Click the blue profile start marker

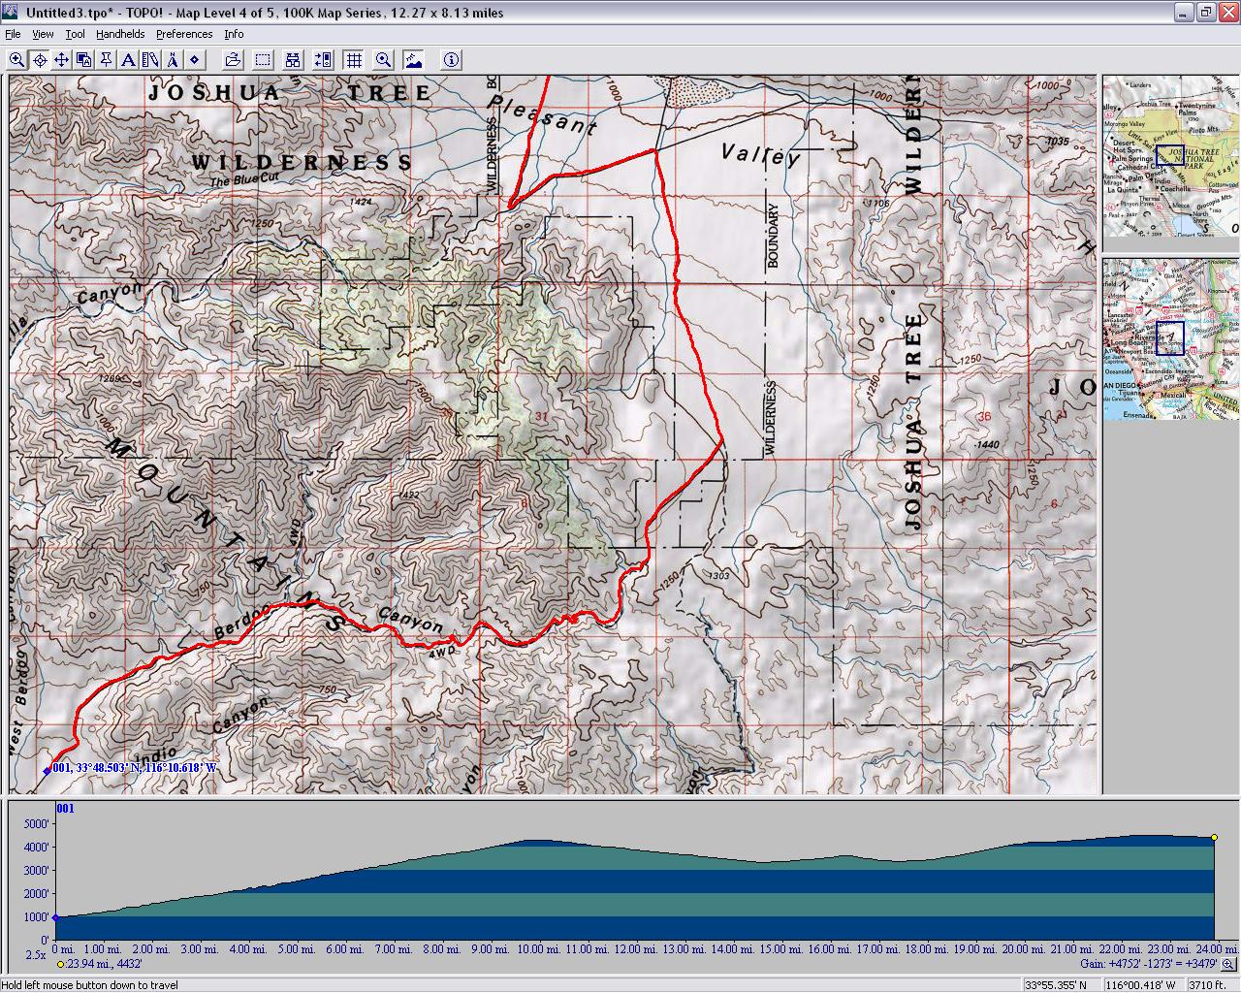click(x=55, y=917)
